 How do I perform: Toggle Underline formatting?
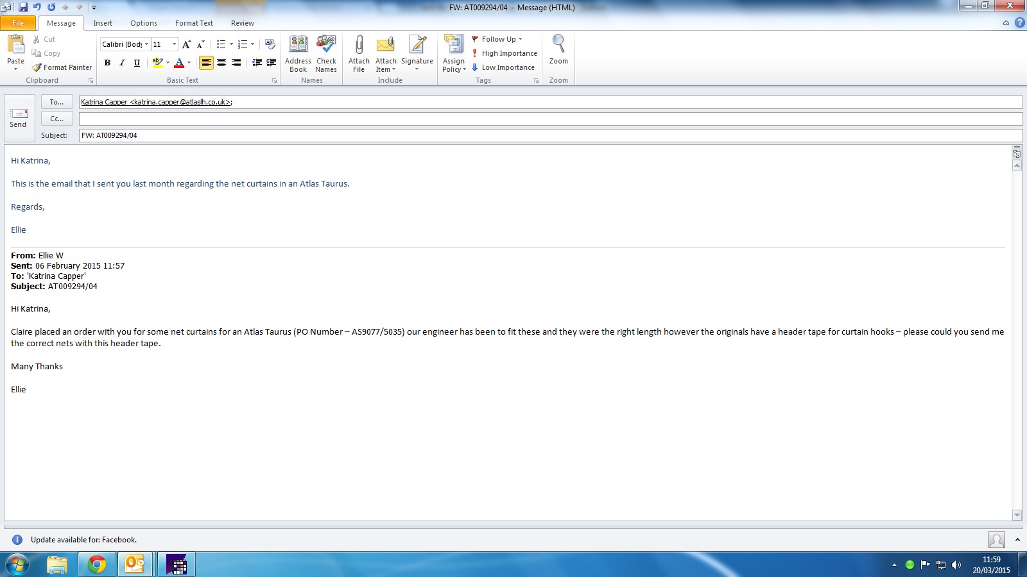click(137, 63)
